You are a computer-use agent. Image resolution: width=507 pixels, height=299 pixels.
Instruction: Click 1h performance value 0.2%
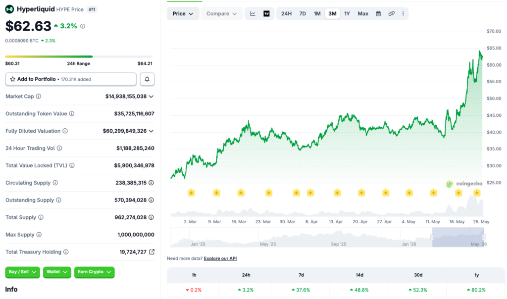pos(194,290)
